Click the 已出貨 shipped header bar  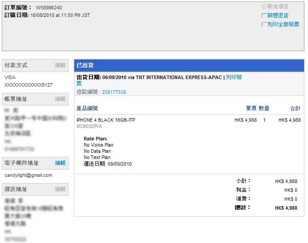pyautogui.click(x=189, y=66)
